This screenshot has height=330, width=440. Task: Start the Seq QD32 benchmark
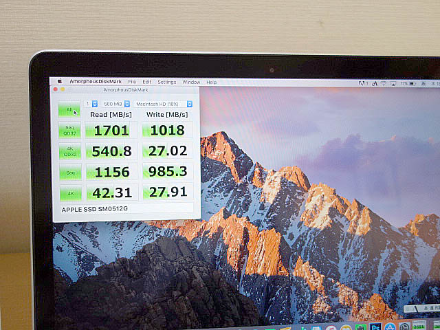[x=69, y=130]
